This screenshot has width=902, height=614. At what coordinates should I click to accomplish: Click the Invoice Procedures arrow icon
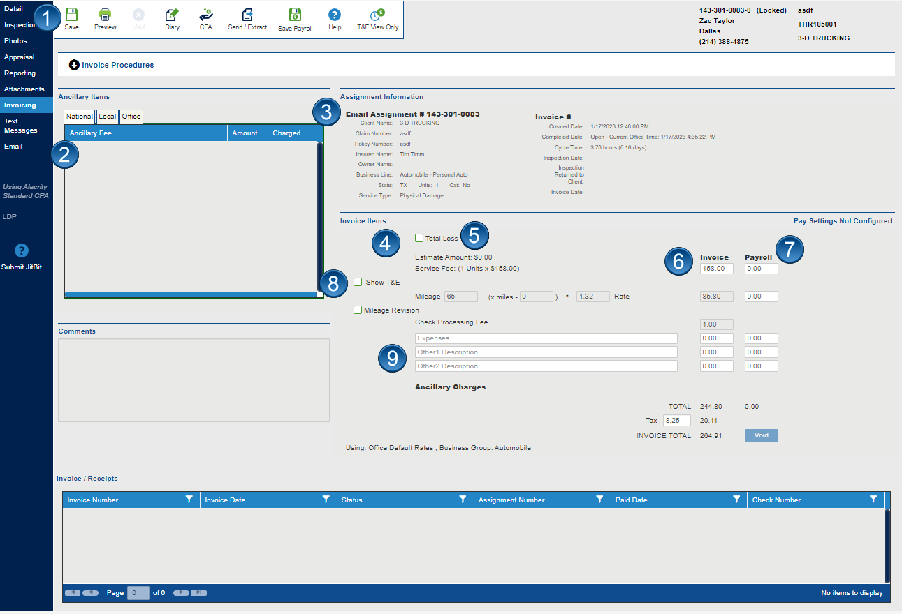pyautogui.click(x=74, y=65)
